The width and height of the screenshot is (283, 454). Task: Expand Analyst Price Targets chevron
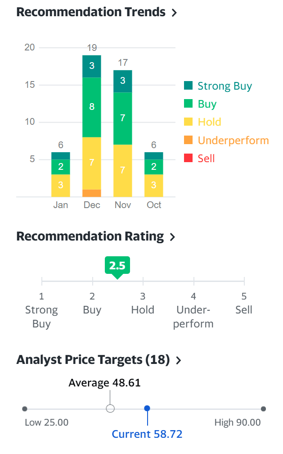(179, 360)
